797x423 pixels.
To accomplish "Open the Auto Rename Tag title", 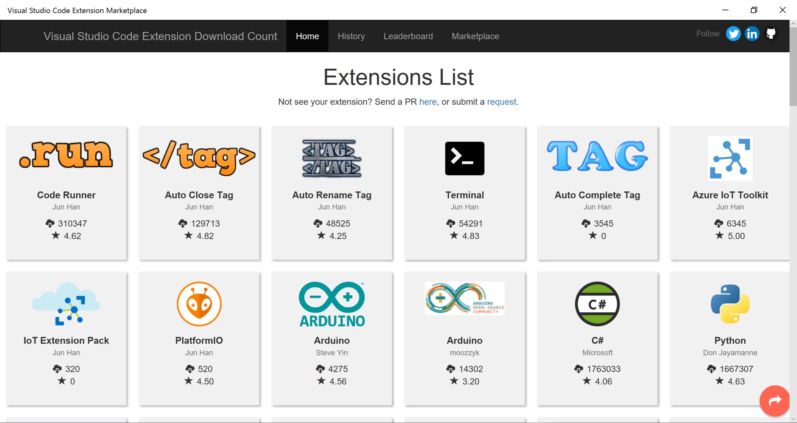I will [332, 195].
